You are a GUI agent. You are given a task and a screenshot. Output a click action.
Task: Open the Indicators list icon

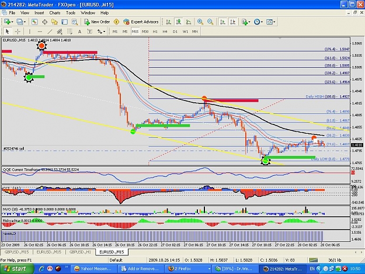click(x=244, y=22)
